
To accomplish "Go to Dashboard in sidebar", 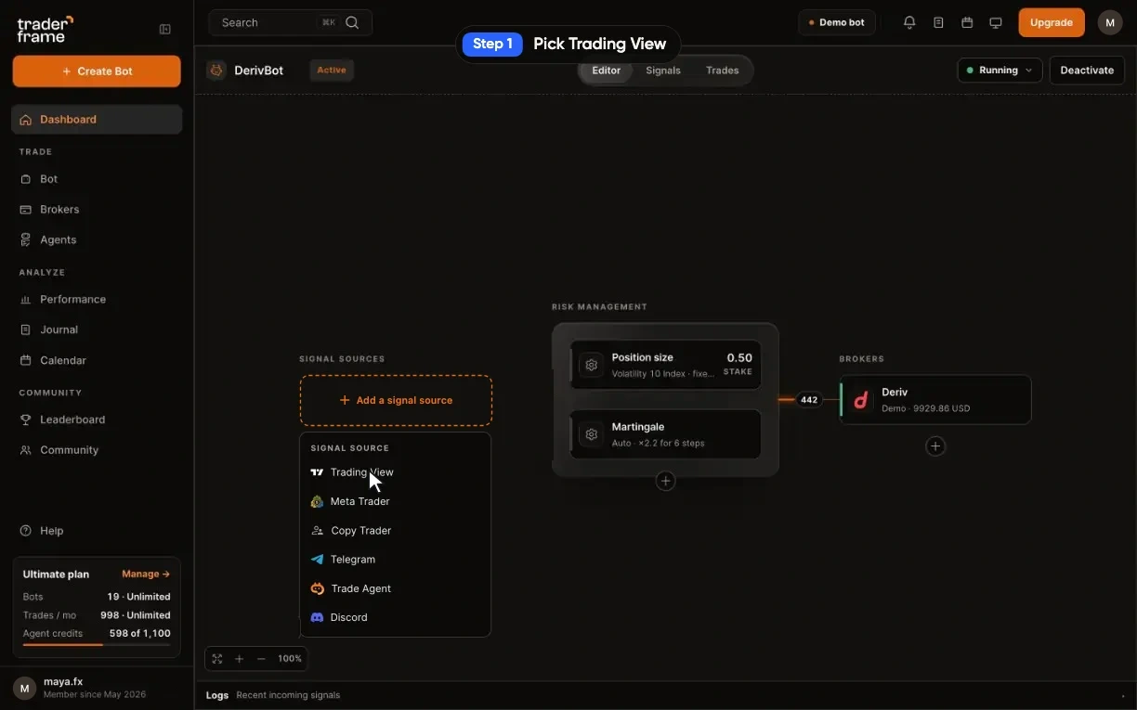I will (97, 119).
